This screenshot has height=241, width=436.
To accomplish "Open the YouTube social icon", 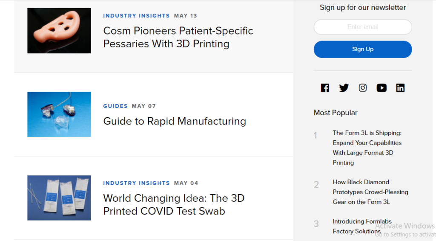I will 381,88.
